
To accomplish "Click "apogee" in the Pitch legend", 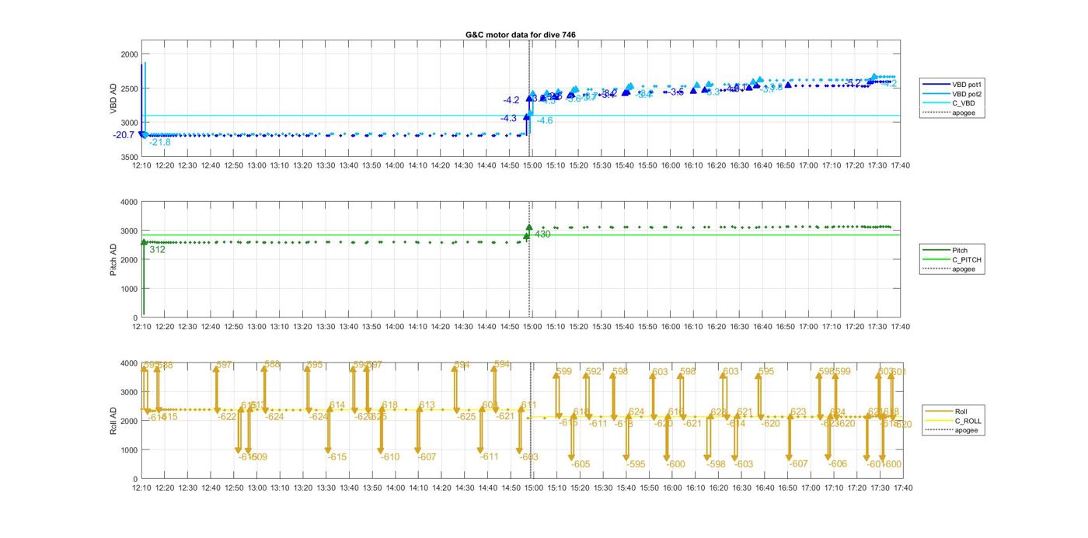I will click(964, 269).
